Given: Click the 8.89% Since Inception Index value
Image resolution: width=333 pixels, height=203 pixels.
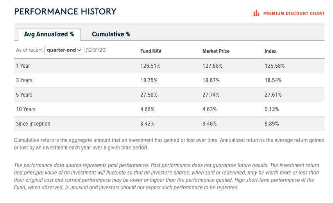Looking at the screenshot, I should [272, 124].
